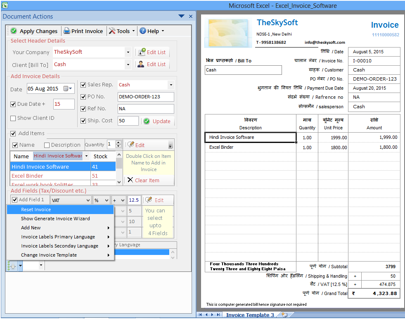This screenshot has width=405, height=319.
Task: Click the Your Company Edit List icon
Action: tap(142, 52)
